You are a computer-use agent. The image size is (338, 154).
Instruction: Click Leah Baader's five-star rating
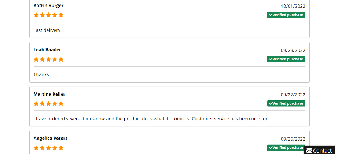coord(48,59)
